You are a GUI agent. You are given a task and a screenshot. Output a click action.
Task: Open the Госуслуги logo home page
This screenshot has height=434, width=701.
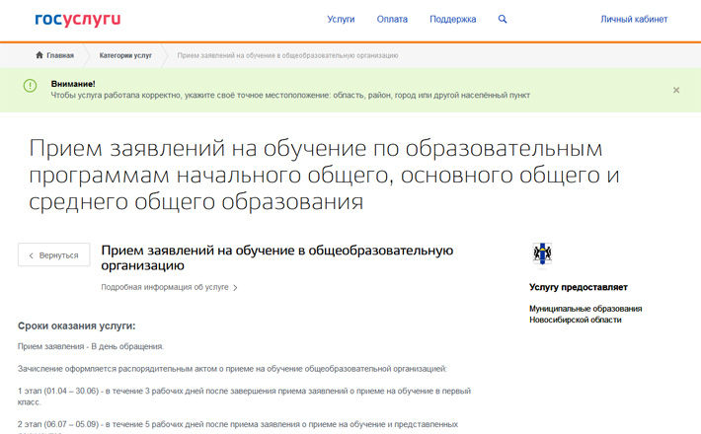tap(78, 19)
